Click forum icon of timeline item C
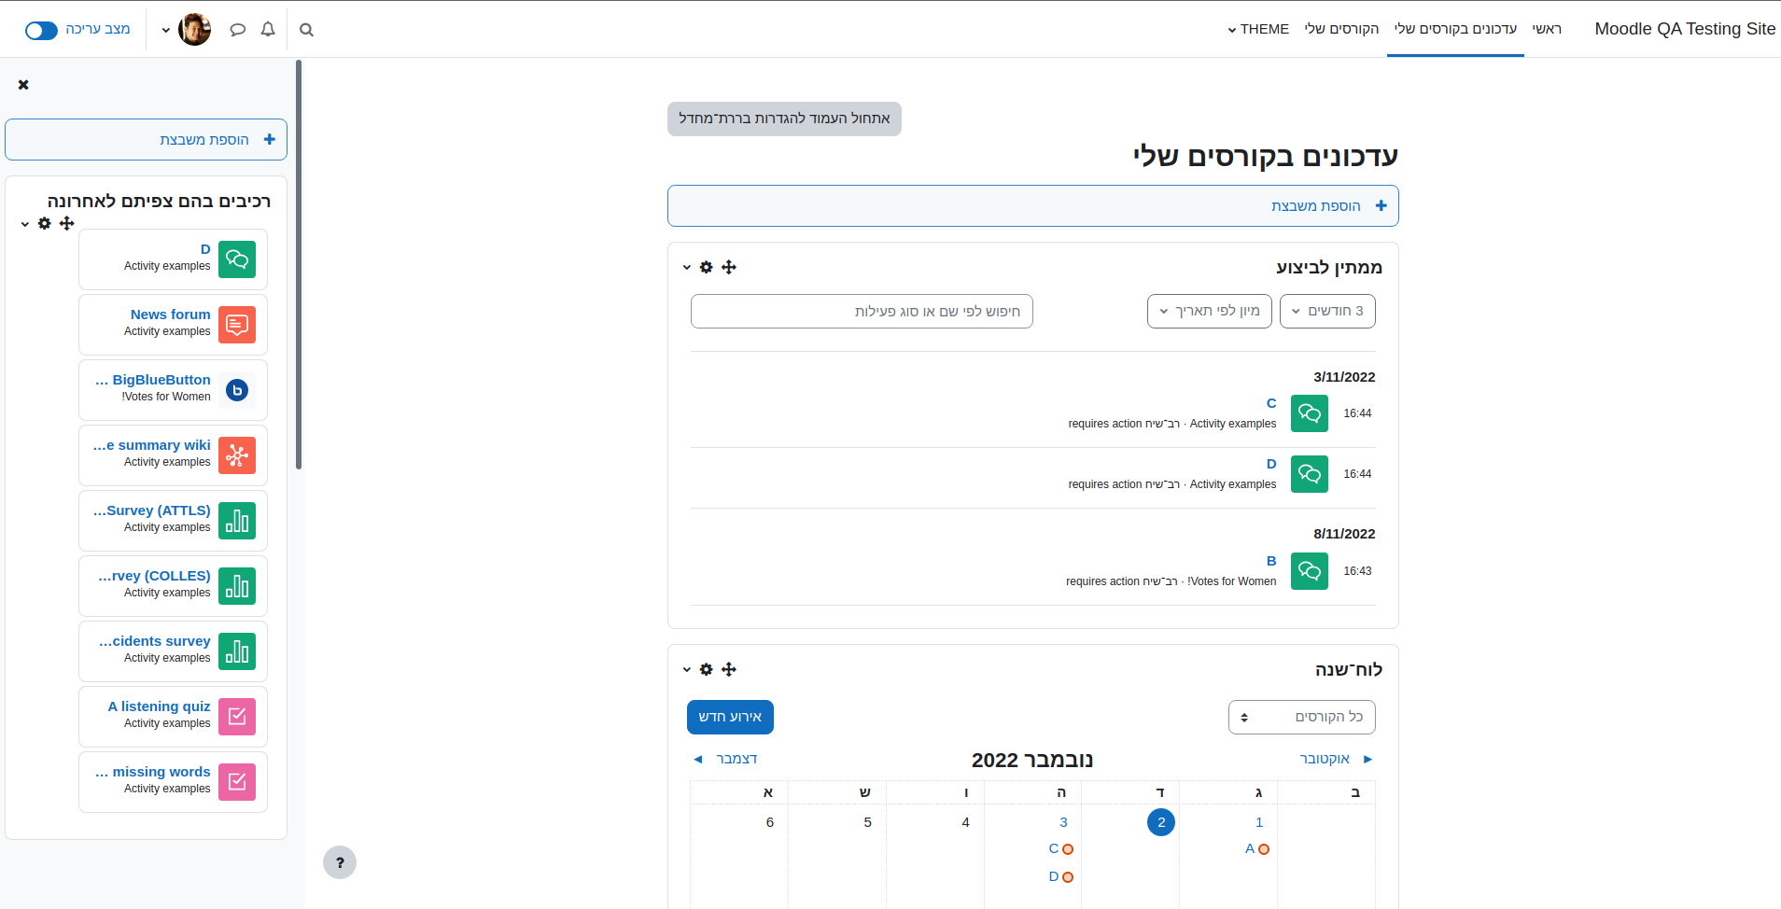1781x909 pixels. tap(1310, 413)
